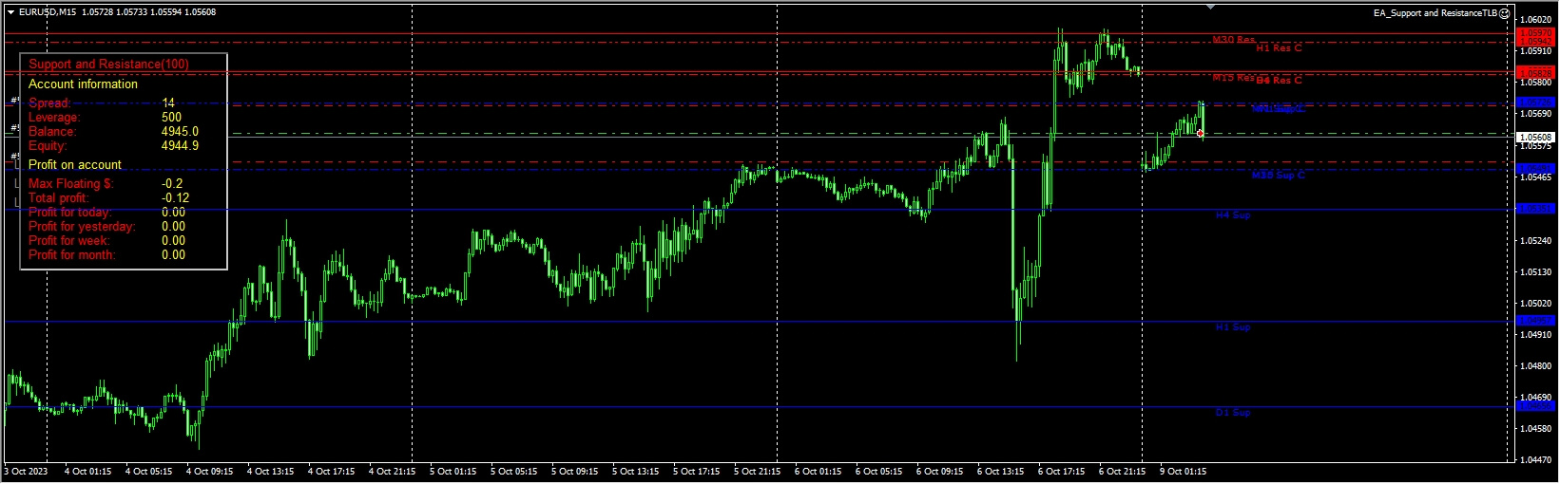This screenshot has height=484, width=1560.
Task: Click the red trade arrow on current candle
Action: tap(1201, 133)
